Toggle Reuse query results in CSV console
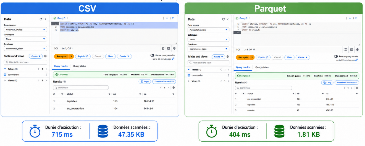Viewport: 365px width, 146px height. pos(152,55)
